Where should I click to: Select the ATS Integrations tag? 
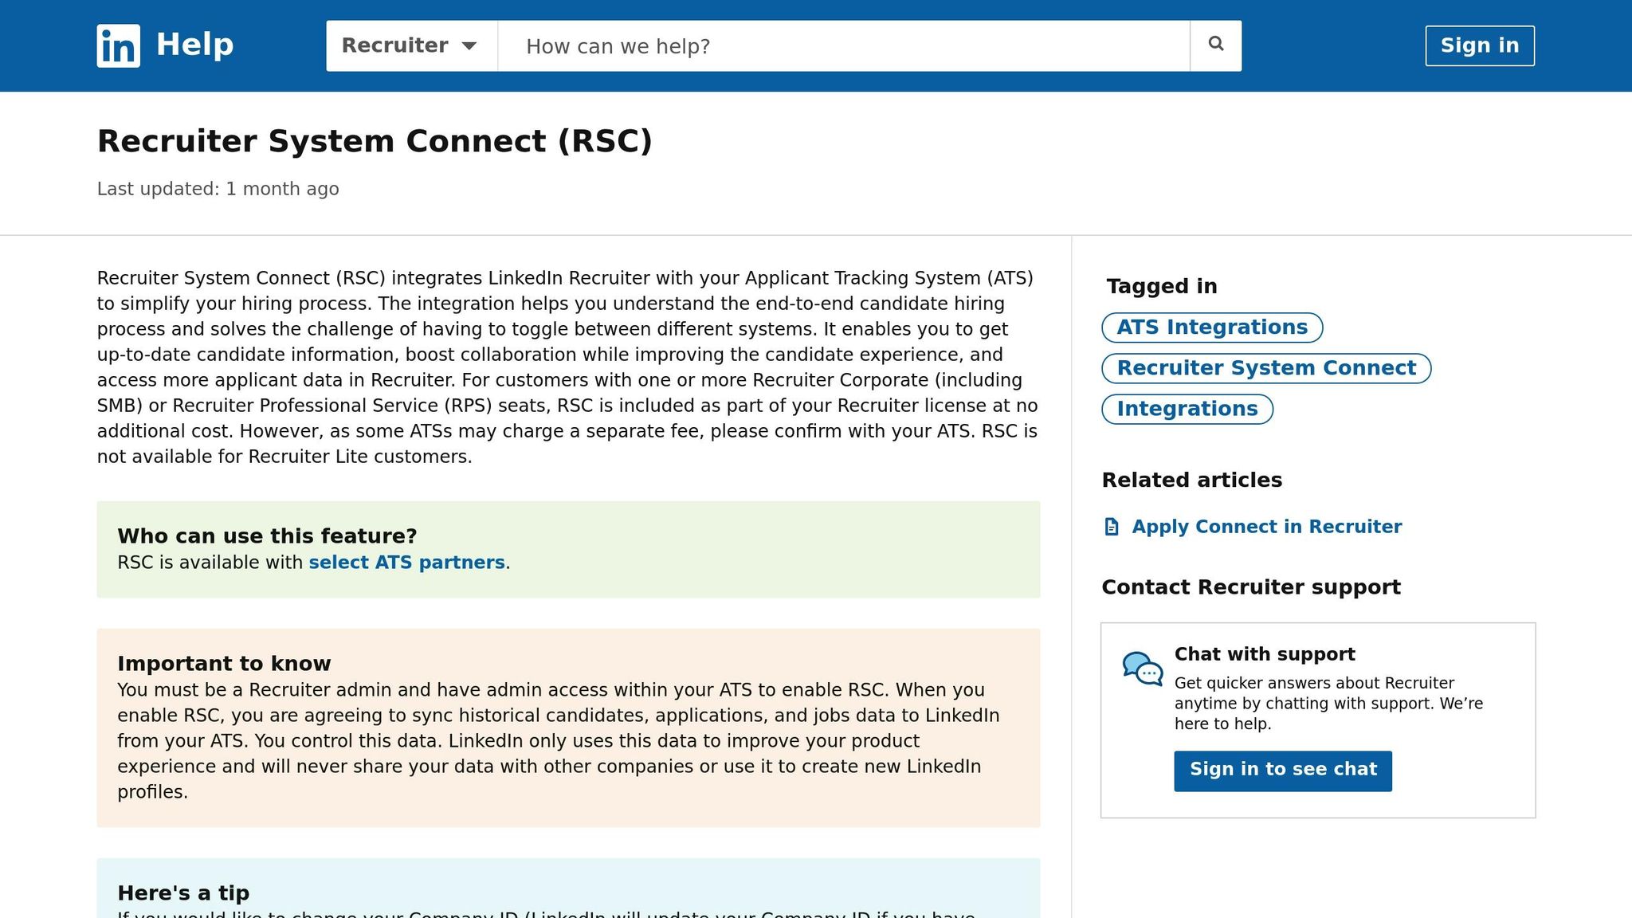click(1211, 327)
